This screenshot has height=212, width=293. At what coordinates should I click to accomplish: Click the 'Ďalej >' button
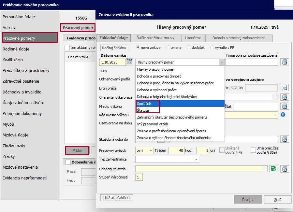(x=248, y=199)
